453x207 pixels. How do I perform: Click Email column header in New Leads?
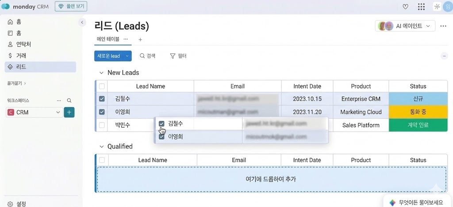(238, 86)
